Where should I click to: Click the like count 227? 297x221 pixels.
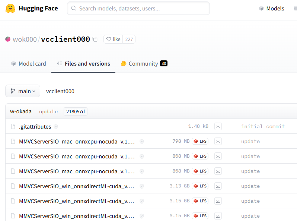click(x=129, y=39)
